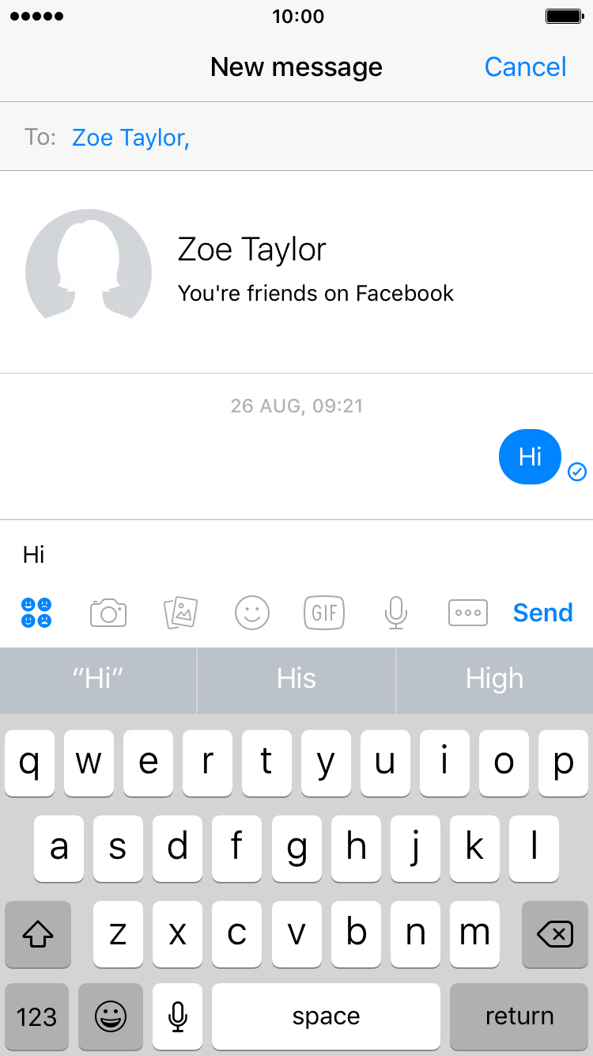Select the Zoe Taylor recipient in To field
Viewport: 593px width, 1056px height.
130,139
